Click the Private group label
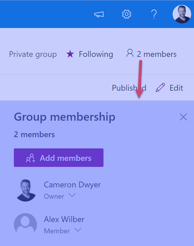Screen dimensions: 194x246 33,54
